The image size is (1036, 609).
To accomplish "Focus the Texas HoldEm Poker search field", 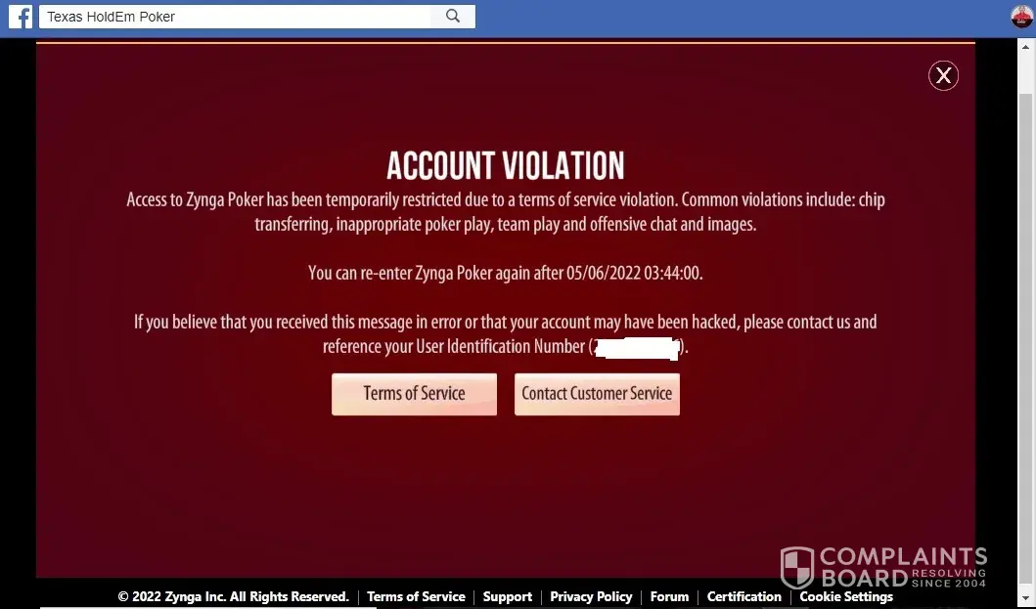I will [x=235, y=17].
